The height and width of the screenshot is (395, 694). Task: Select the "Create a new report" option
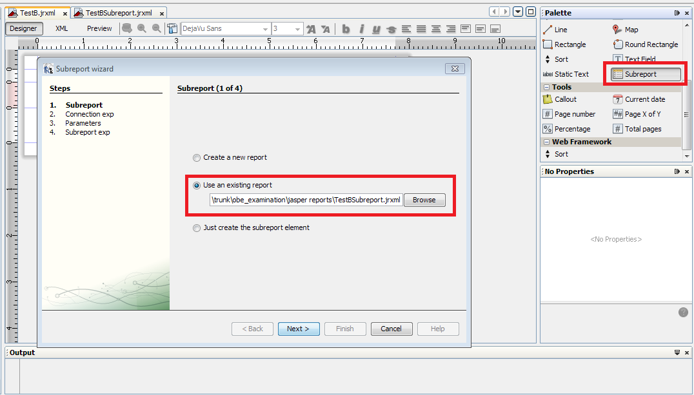point(197,157)
